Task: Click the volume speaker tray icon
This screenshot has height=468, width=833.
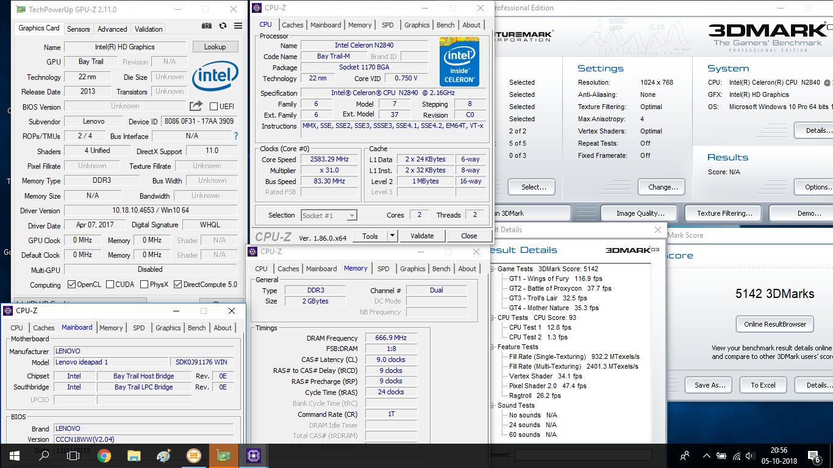Action: [751, 456]
